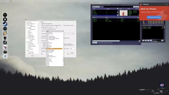Select Razer Header Light in font list

point(50,36)
